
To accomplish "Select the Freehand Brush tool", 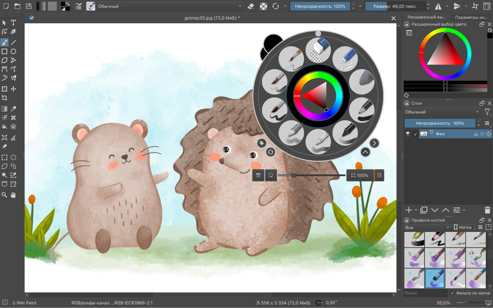I will (5, 41).
